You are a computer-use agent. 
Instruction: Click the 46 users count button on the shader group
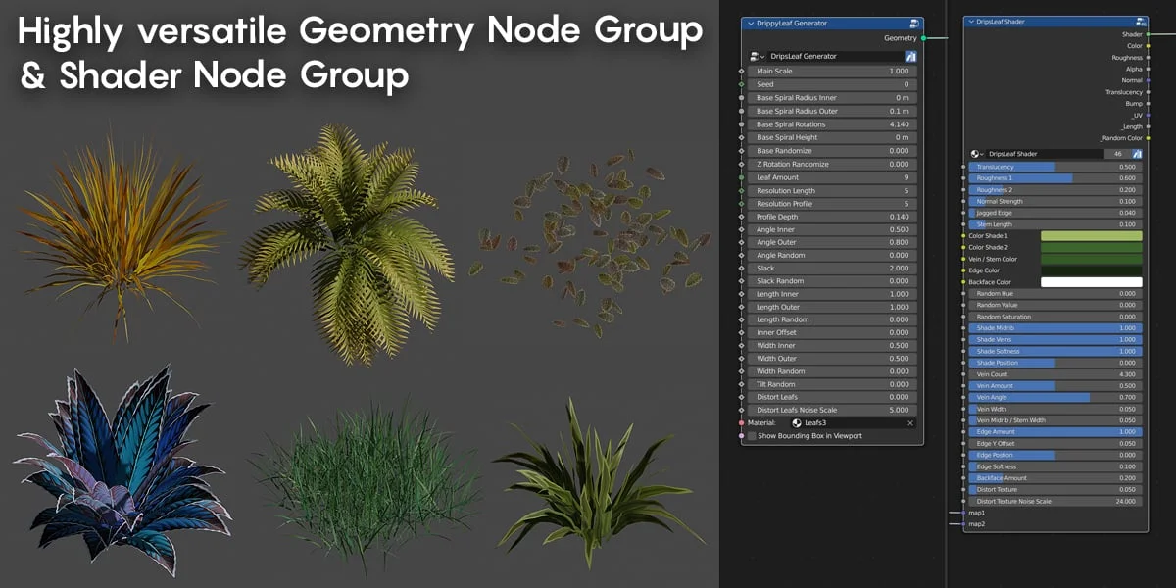(1117, 153)
